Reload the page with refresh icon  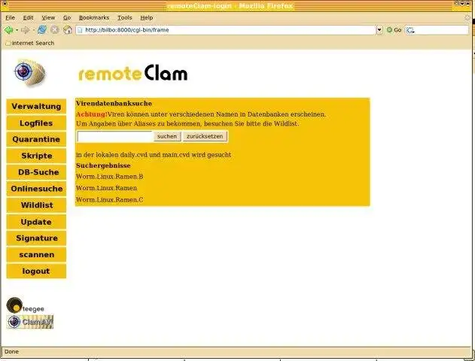coord(42,29)
